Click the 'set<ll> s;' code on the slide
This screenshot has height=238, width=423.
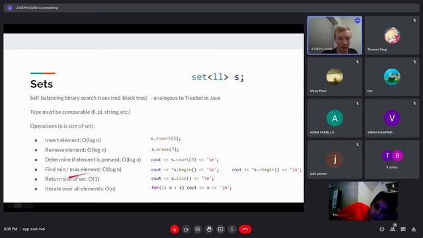[x=217, y=77]
